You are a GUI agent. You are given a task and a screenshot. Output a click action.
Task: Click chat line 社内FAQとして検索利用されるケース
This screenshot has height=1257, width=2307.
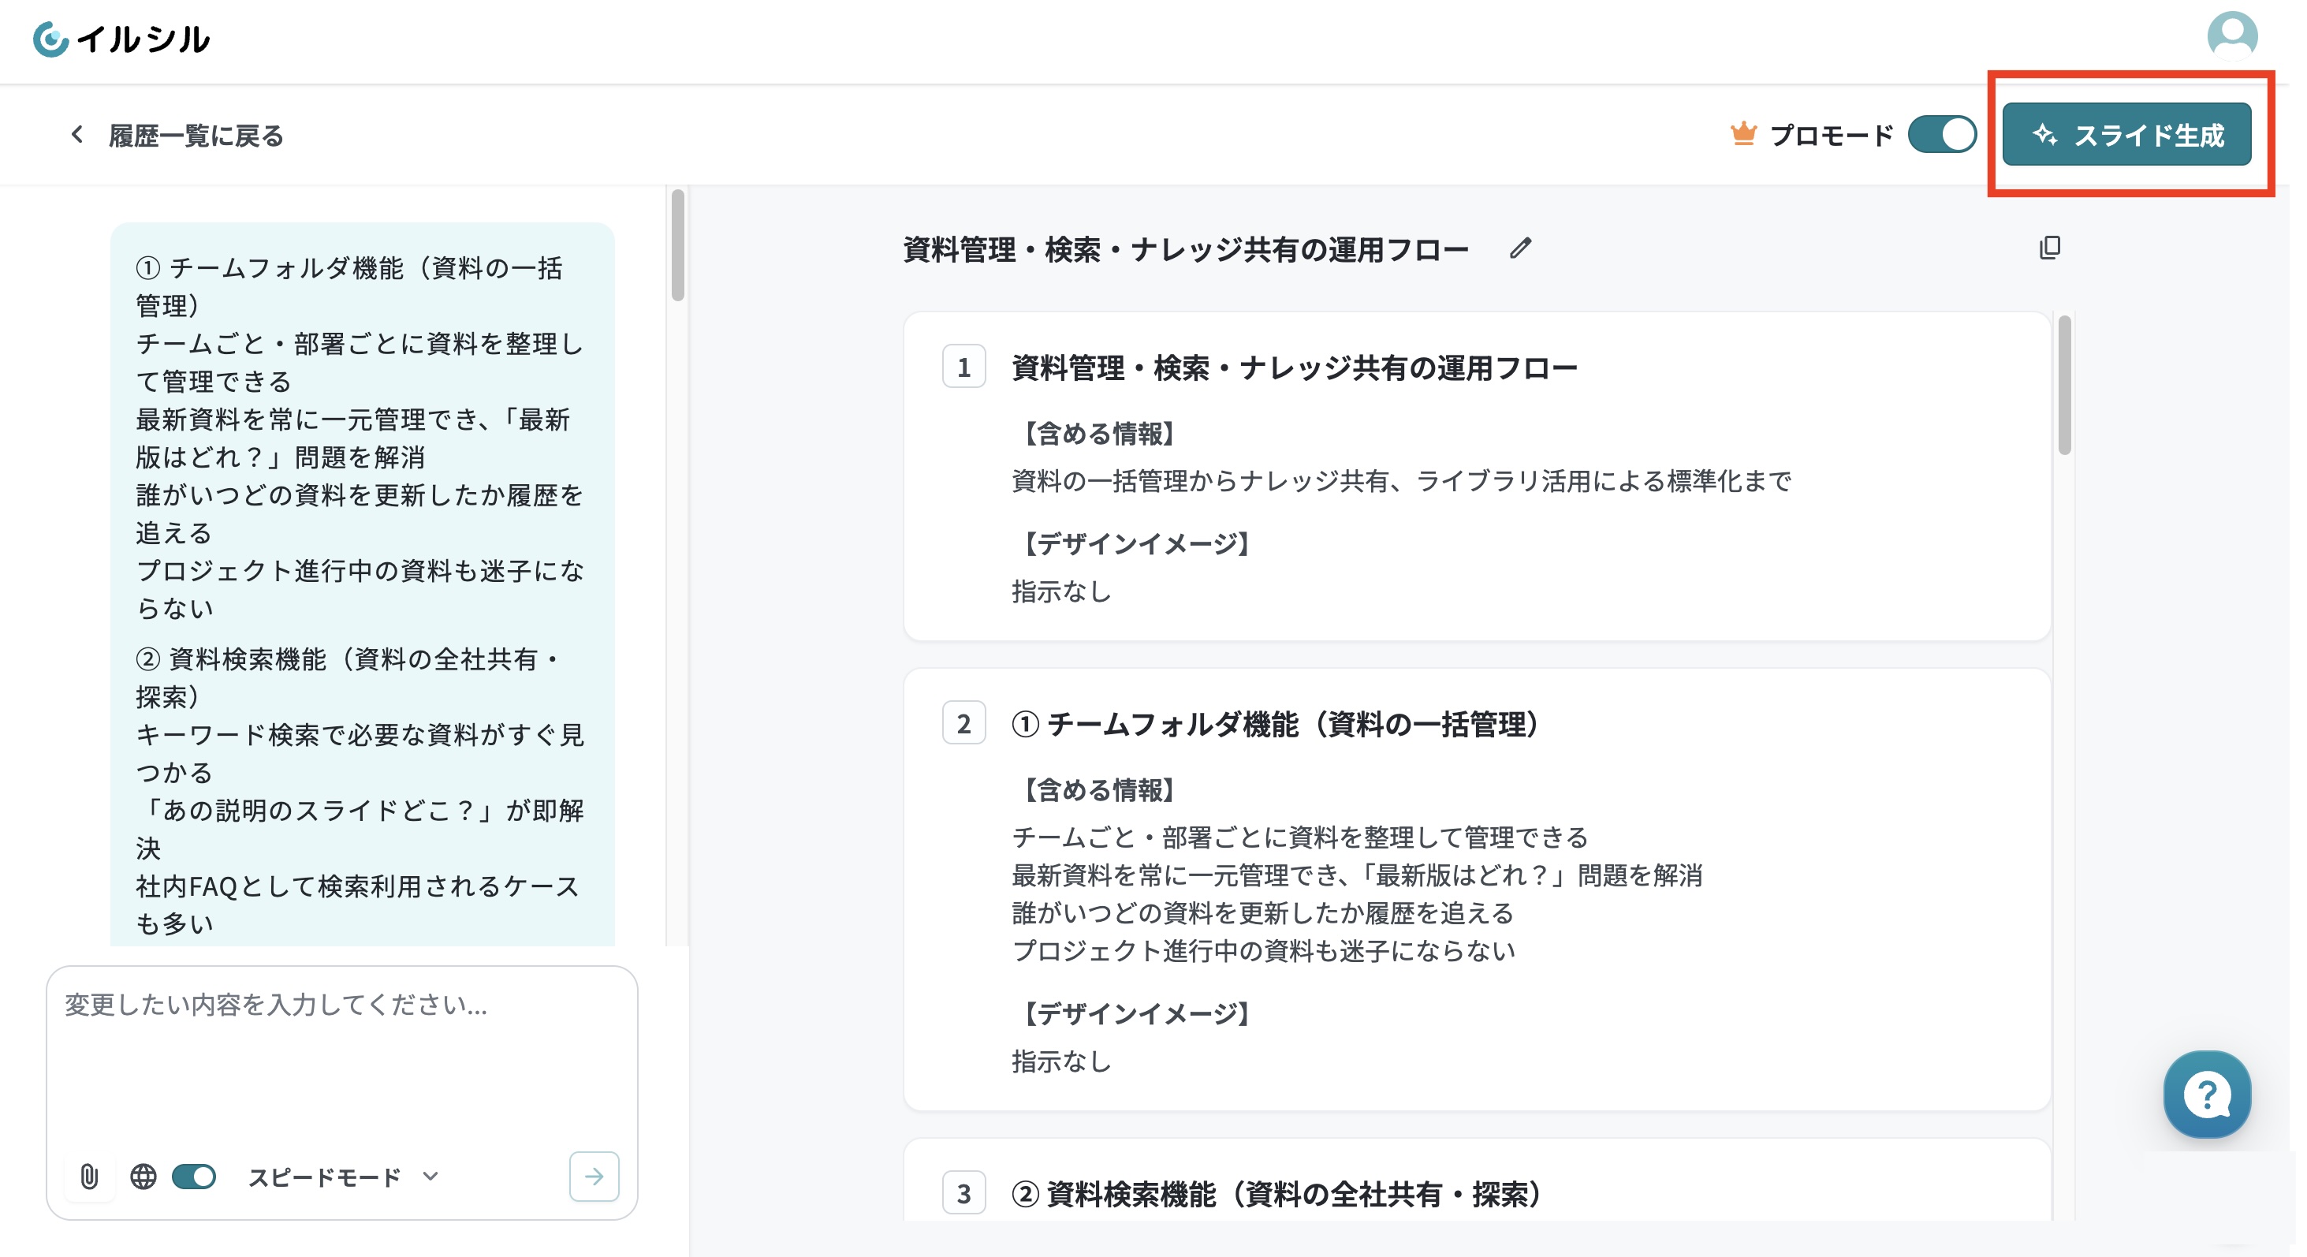point(357,904)
